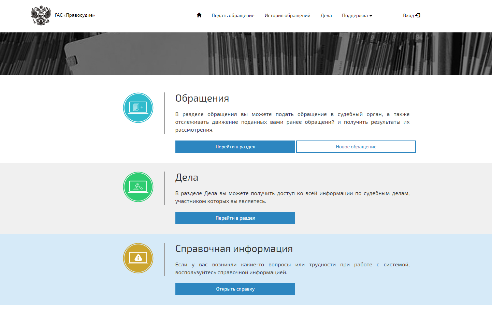Click the Вход login link text
Screen dimensions: 492x310
coord(408,15)
